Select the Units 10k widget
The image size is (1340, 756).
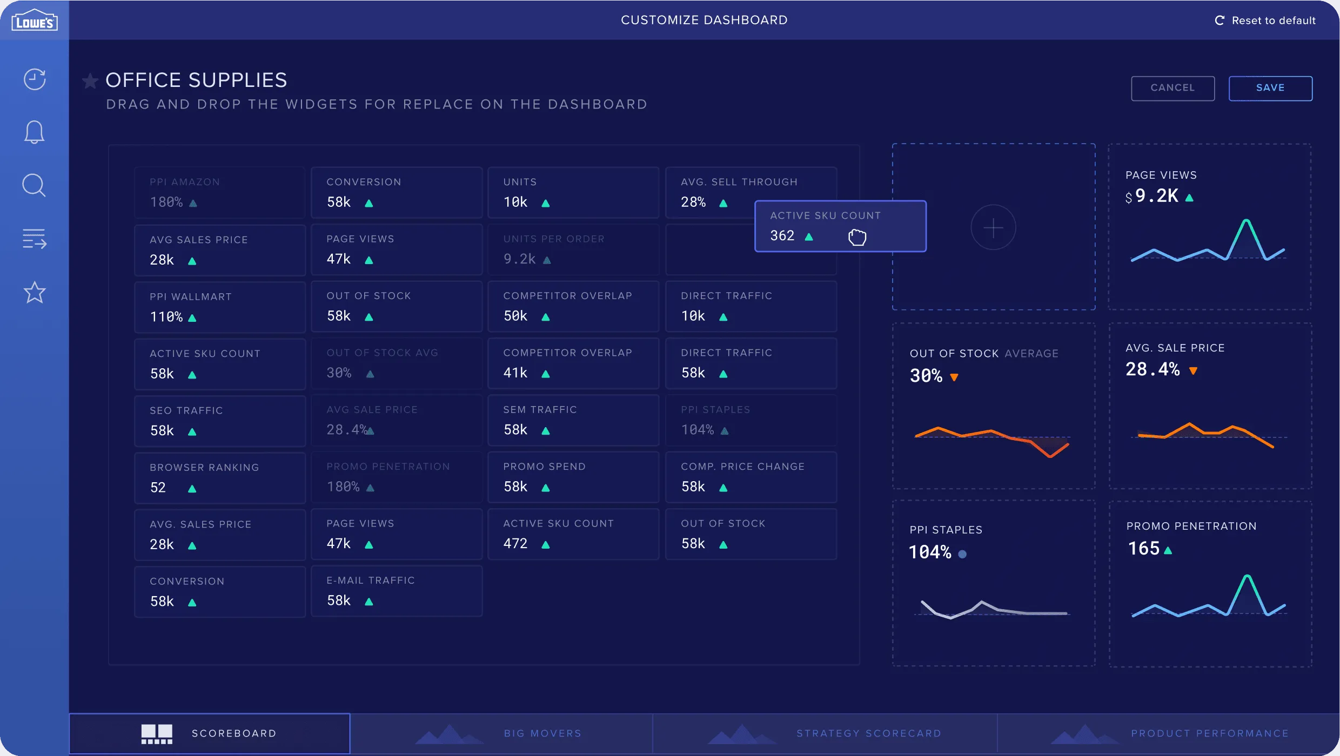573,193
